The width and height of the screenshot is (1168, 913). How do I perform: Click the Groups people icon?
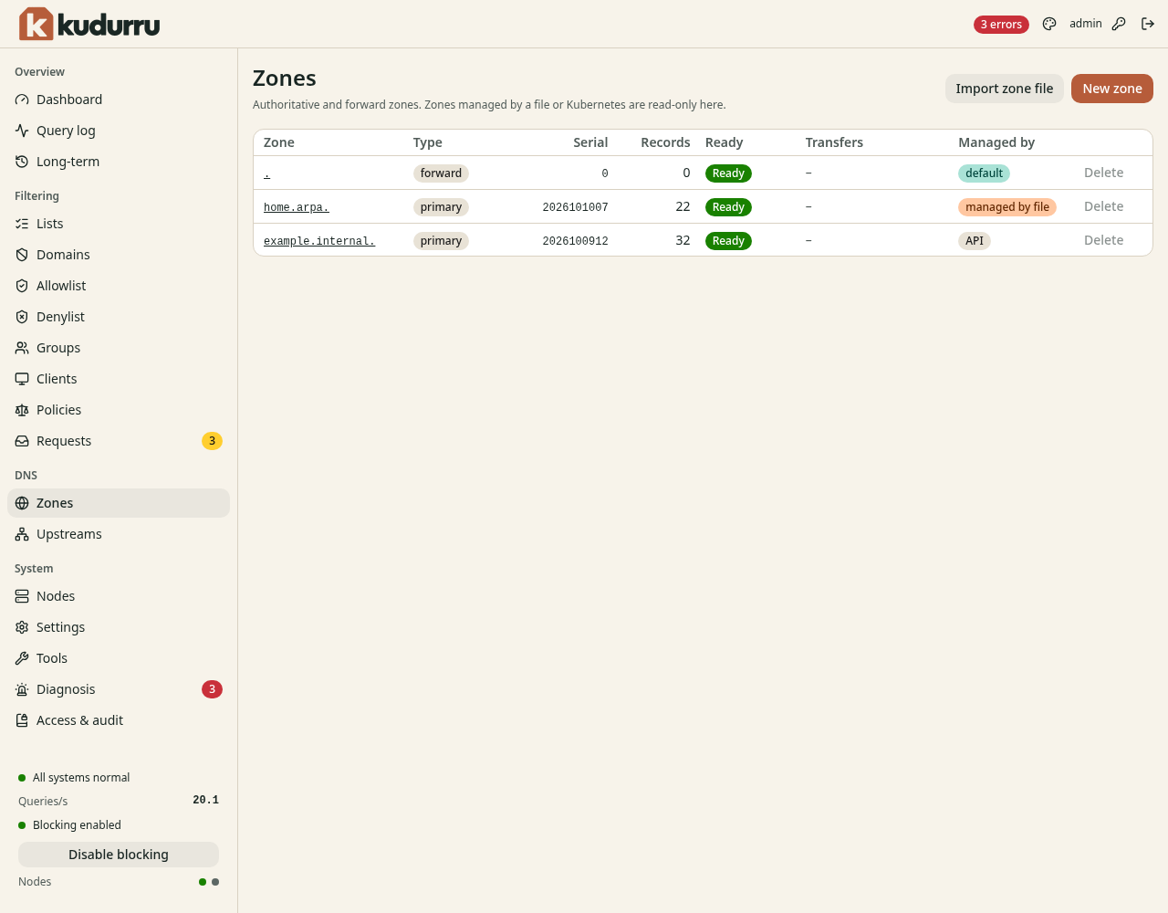point(22,348)
